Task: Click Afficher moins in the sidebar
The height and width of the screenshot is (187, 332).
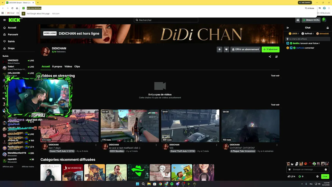Action: (28, 167)
